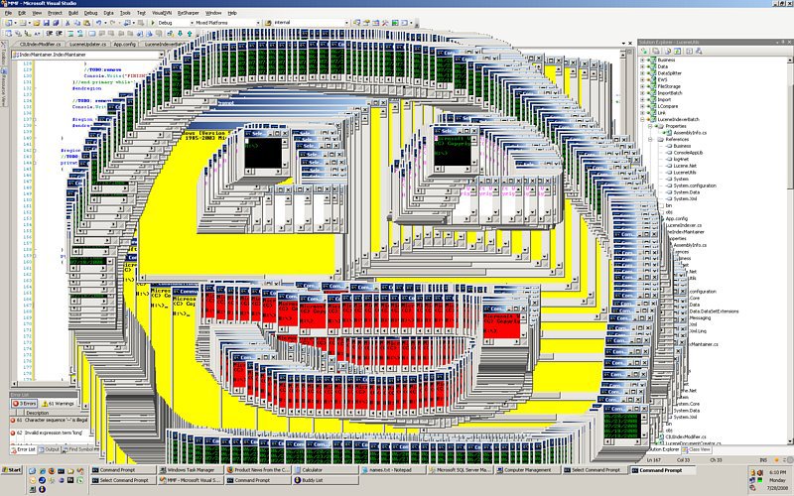Select error 62 'Invalid expression term' row
The width and height of the screenshot is (794, 496).
(x=48, y=434)
